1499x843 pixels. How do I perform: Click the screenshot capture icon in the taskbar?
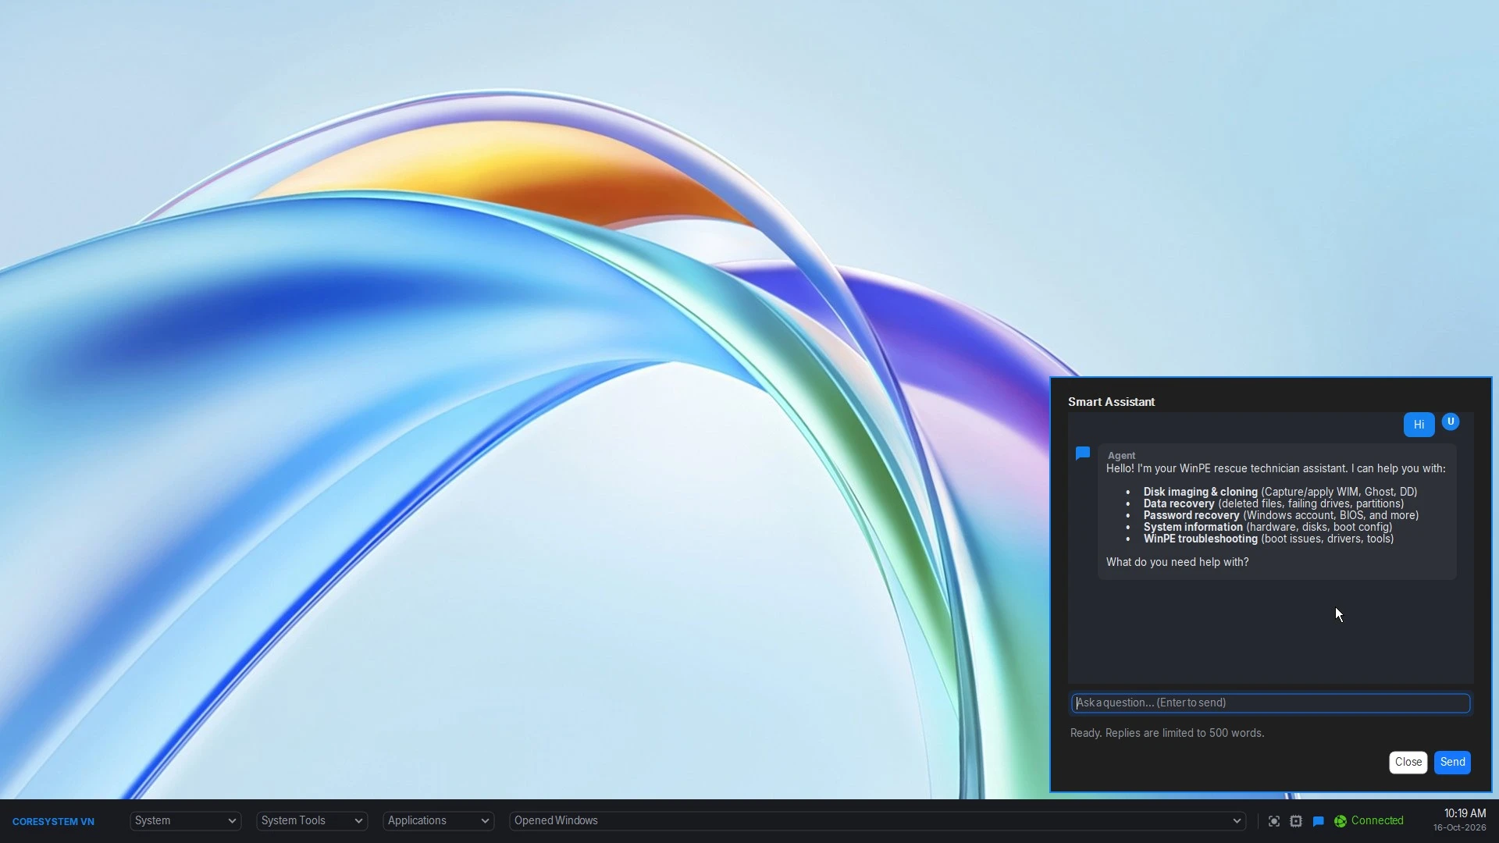(x=1274, y=821)
